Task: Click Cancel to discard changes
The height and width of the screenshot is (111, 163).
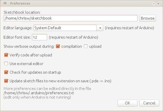Action: (149, 103)
